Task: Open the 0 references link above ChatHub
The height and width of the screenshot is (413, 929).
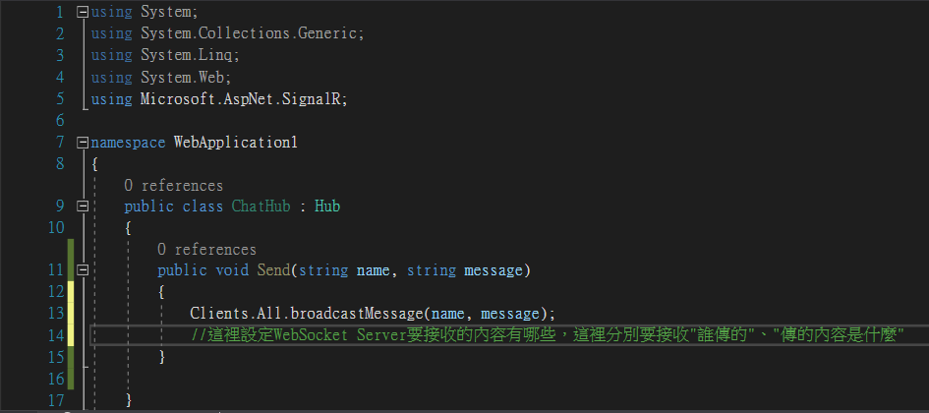Action: click(x=174, y=186)
